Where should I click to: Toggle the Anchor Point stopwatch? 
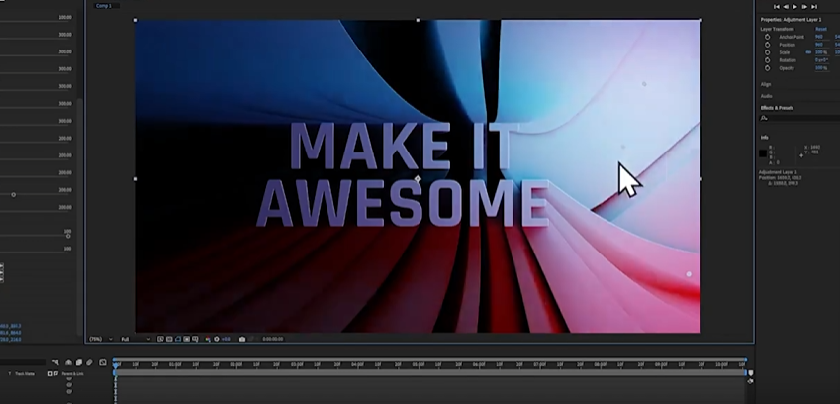pyautogui.click(x=768, y=37)
